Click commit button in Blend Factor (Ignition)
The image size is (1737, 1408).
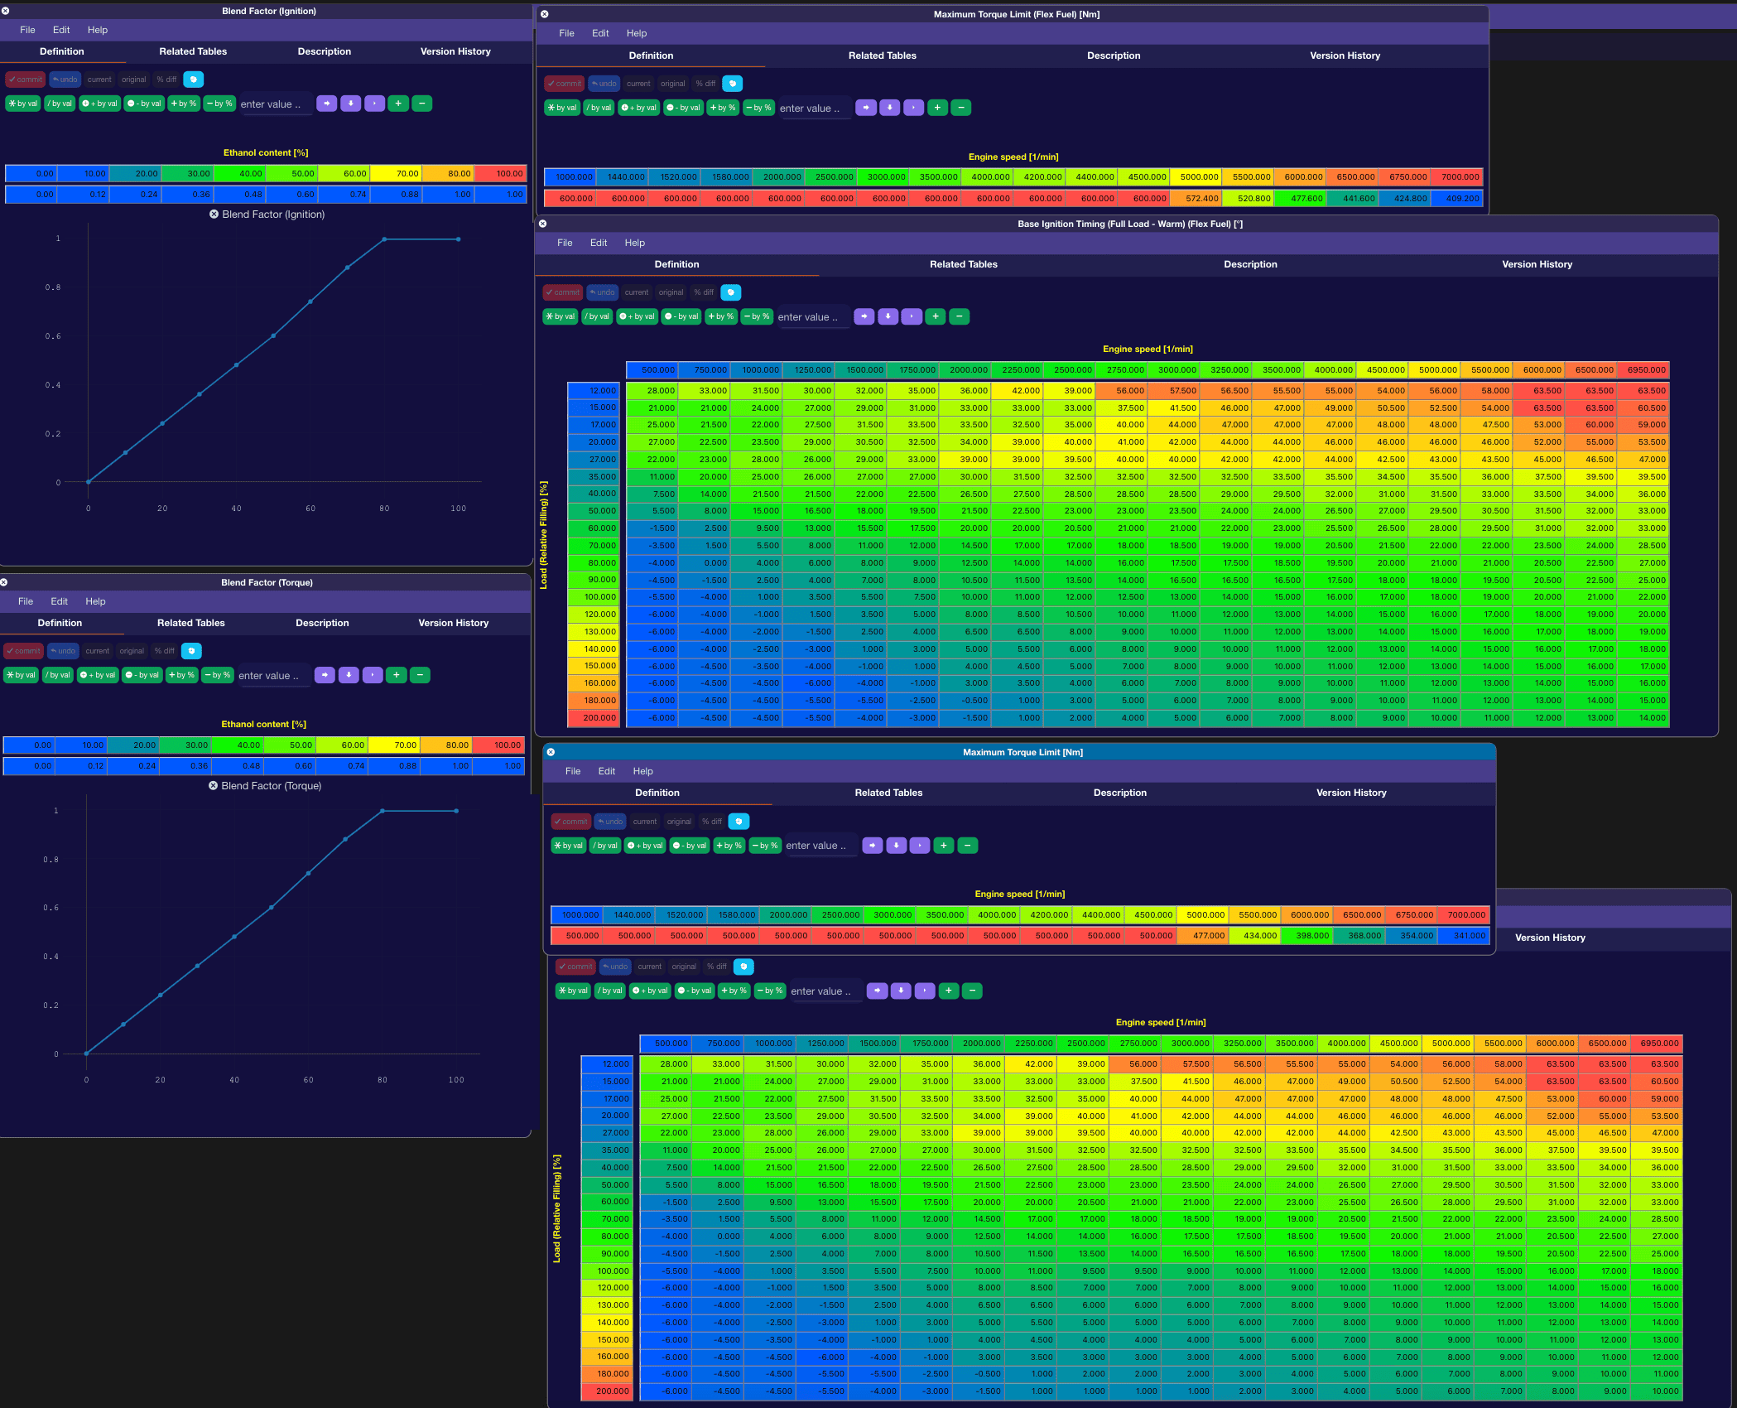click(x=26, y=80)
